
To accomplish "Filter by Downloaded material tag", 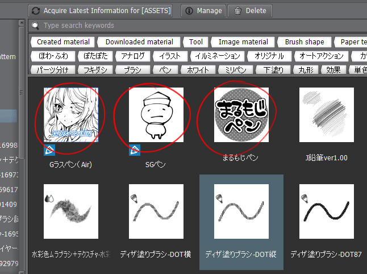I will point(139,42).
